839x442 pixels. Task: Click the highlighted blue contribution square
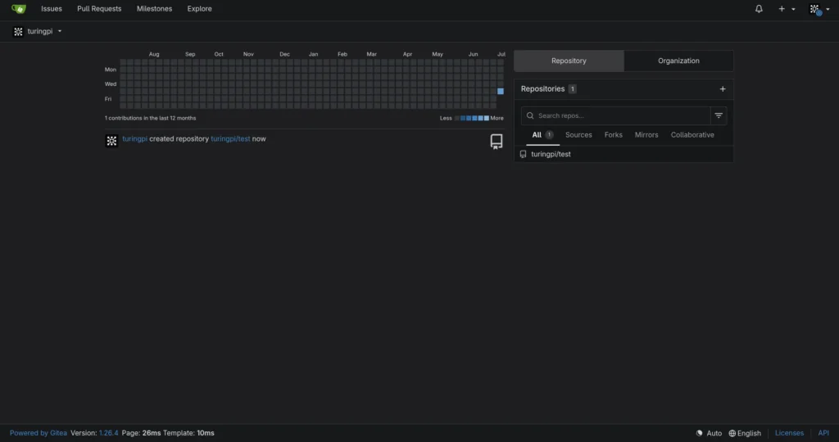point(501,92)
